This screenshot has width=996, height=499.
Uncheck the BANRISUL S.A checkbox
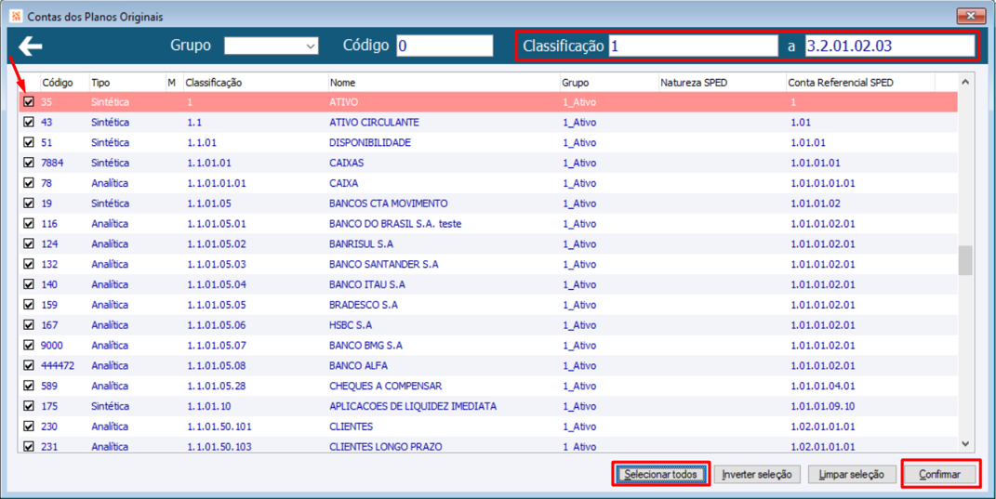[x=29, y=243]
